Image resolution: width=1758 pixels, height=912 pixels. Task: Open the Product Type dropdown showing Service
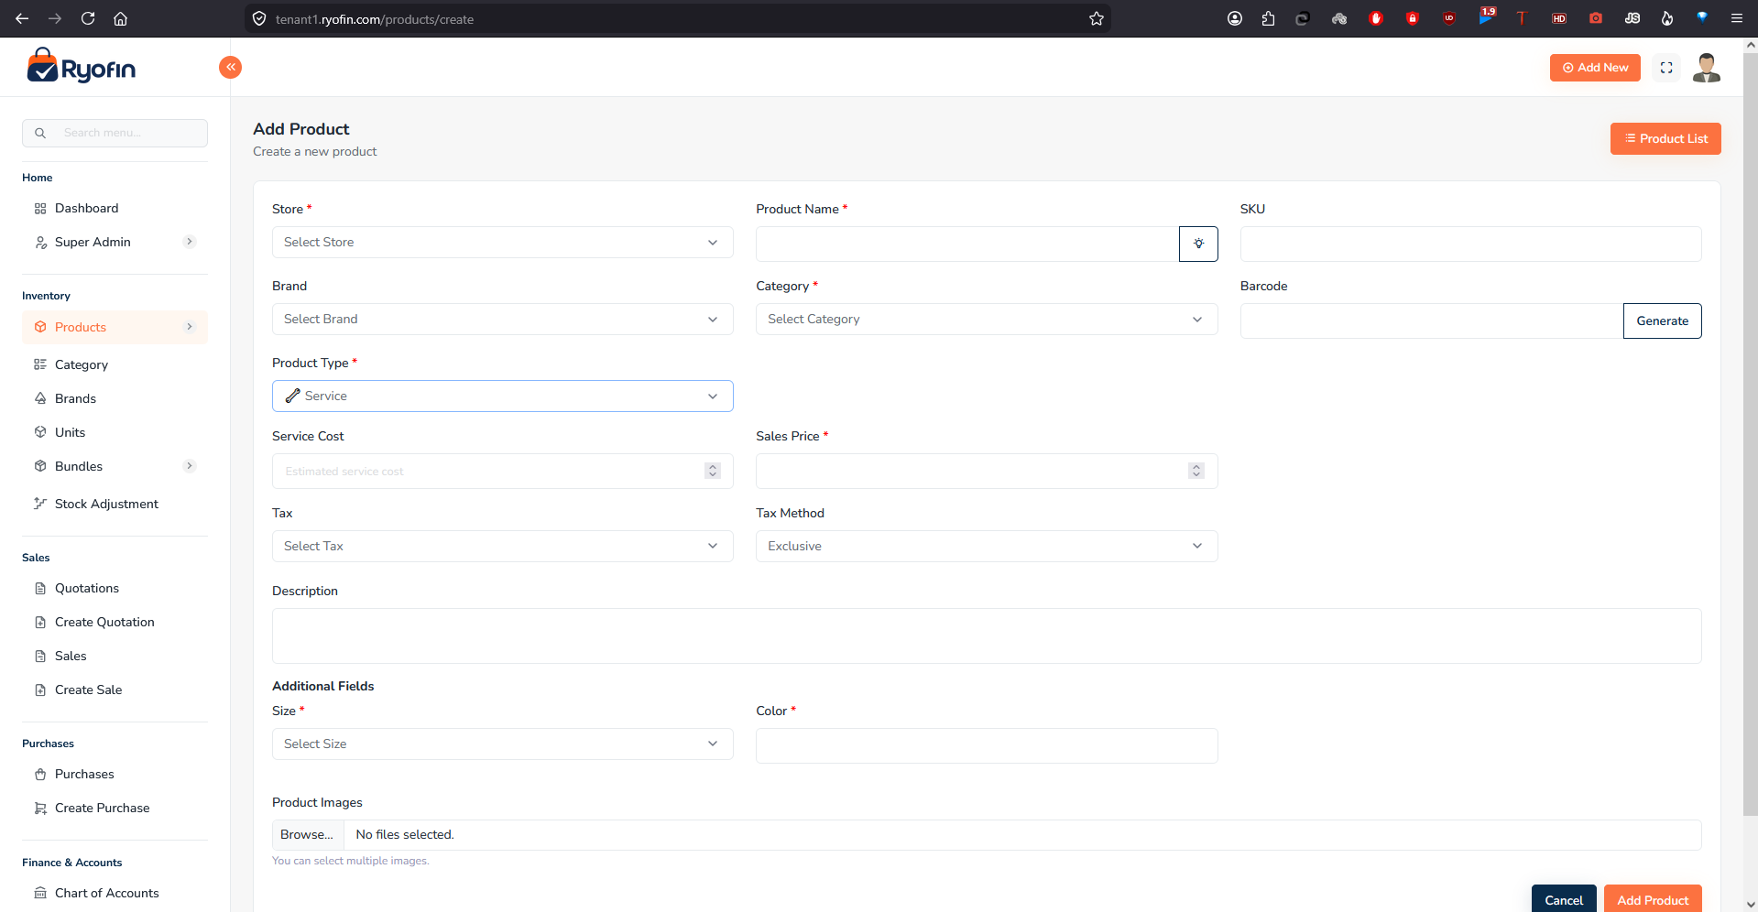pyautogui.click(x=503, y=396)
